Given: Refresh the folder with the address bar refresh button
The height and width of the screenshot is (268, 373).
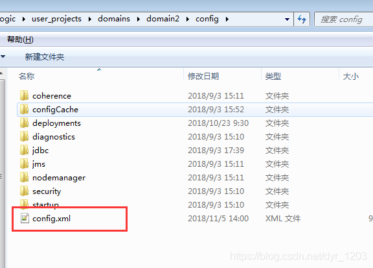Looking at the screenshot, I should pyautogui.click(x=302, y=19).
